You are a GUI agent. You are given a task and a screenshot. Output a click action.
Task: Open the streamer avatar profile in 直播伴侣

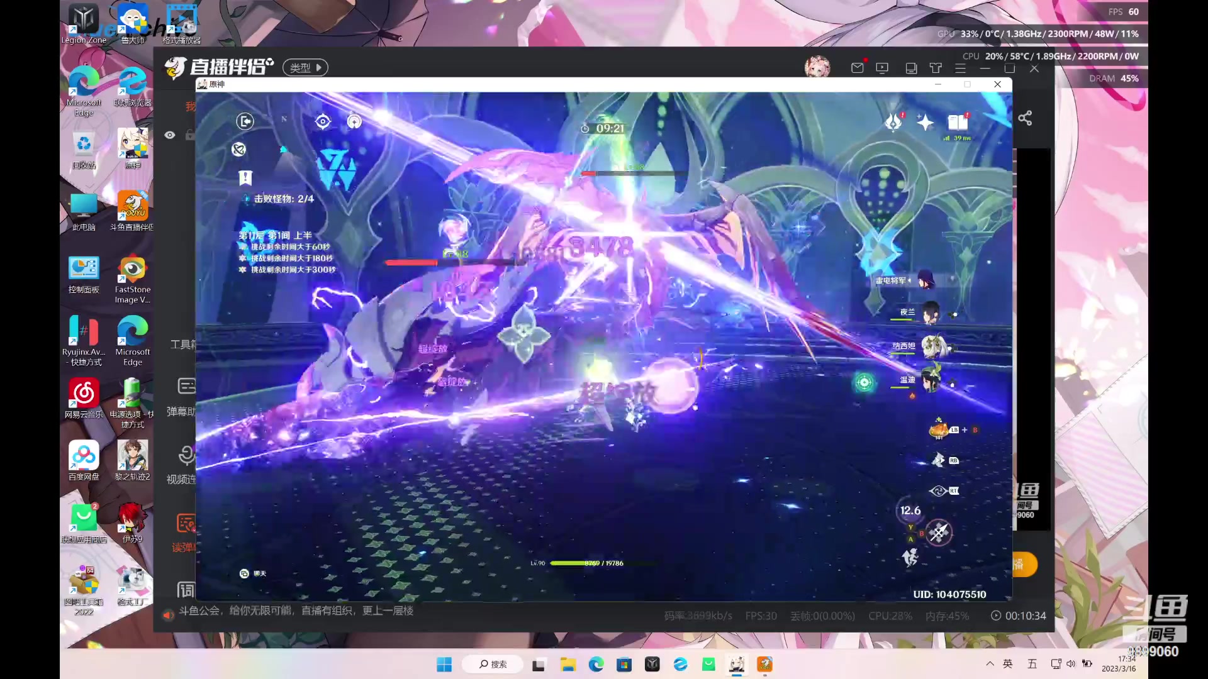(x=817, y=67)
